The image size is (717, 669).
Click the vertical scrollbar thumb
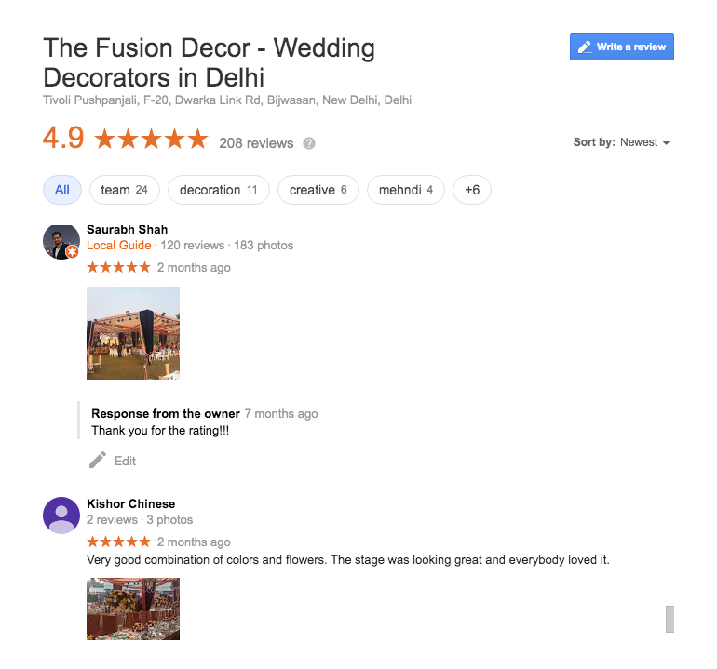(670, 619)
